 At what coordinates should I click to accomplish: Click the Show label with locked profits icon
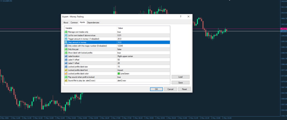[66, 53]
